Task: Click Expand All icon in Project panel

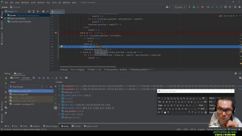Action: tap(34, 12)
